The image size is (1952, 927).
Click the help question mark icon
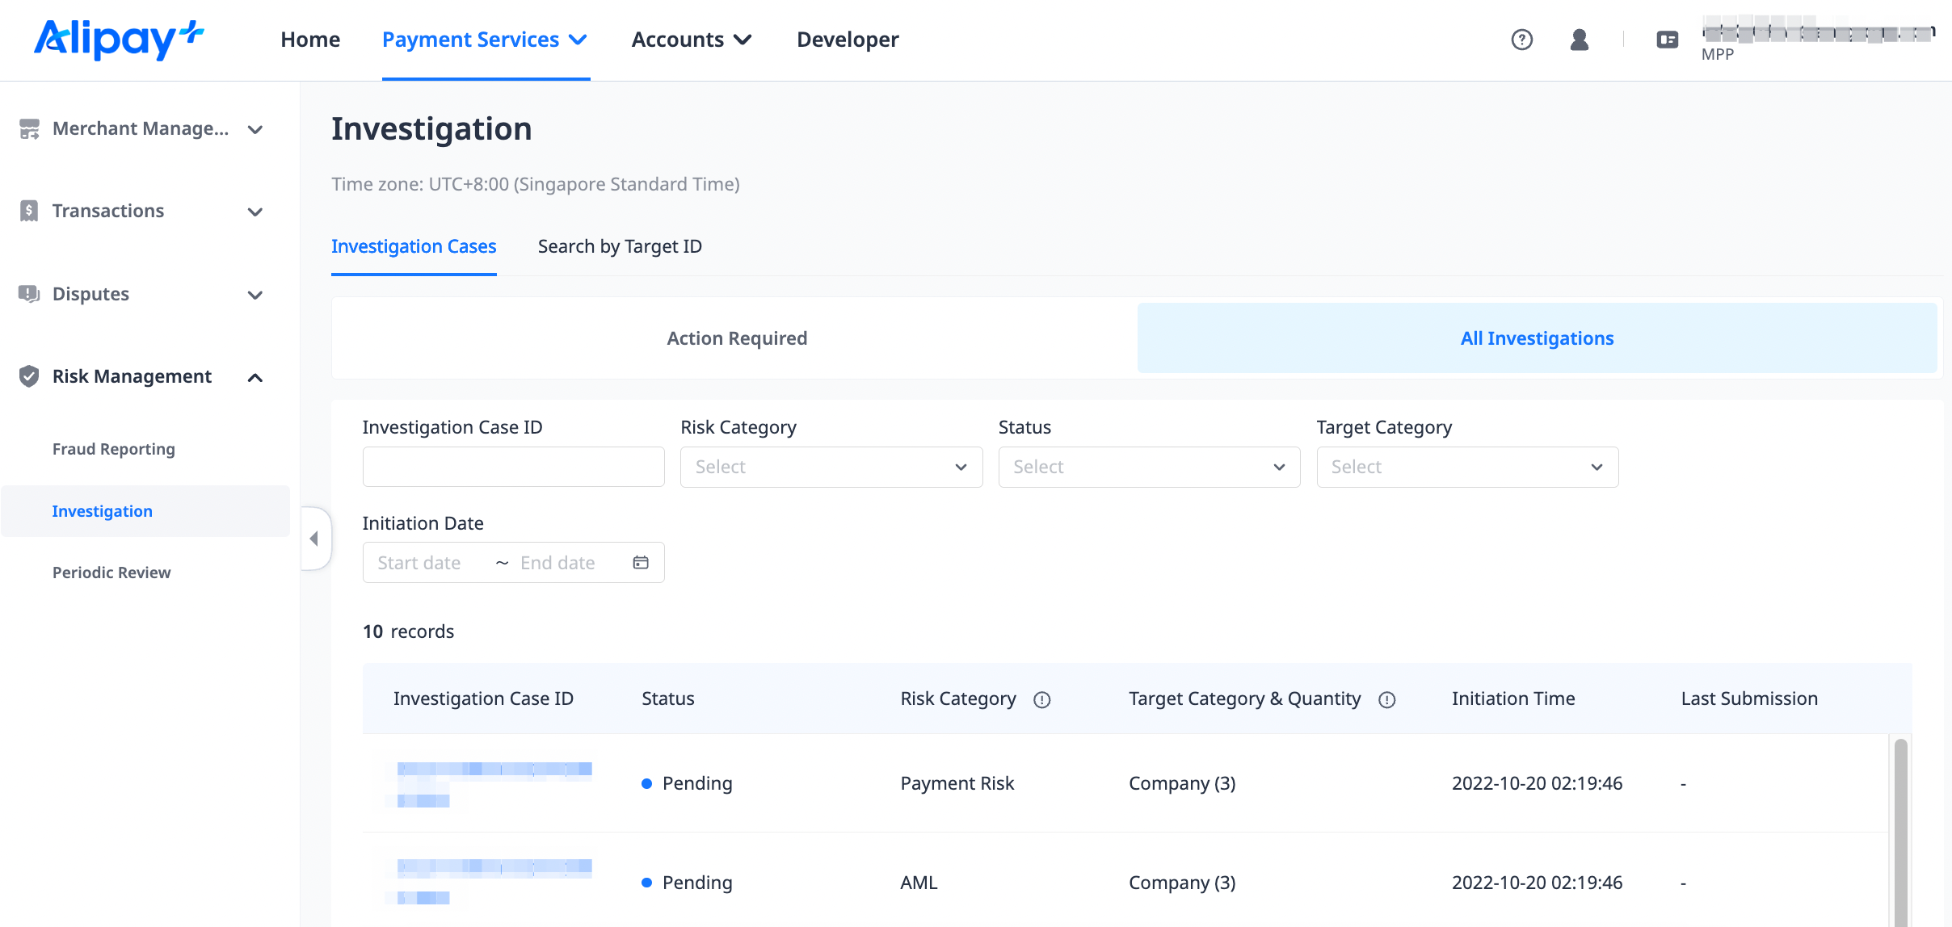(1521, 40)
